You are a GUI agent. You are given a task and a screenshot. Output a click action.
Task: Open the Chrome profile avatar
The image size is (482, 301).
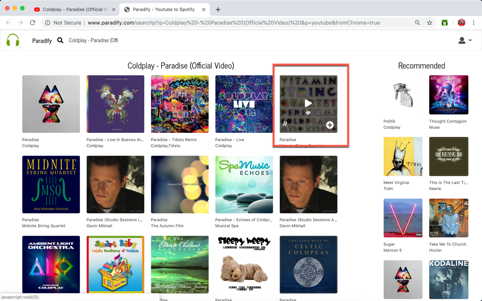pos(461,23)
